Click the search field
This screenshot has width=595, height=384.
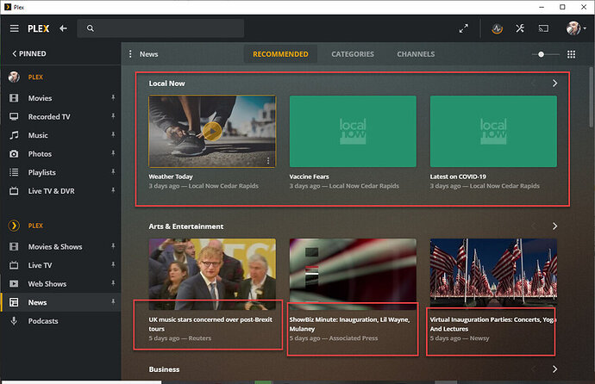coord(160,28)
